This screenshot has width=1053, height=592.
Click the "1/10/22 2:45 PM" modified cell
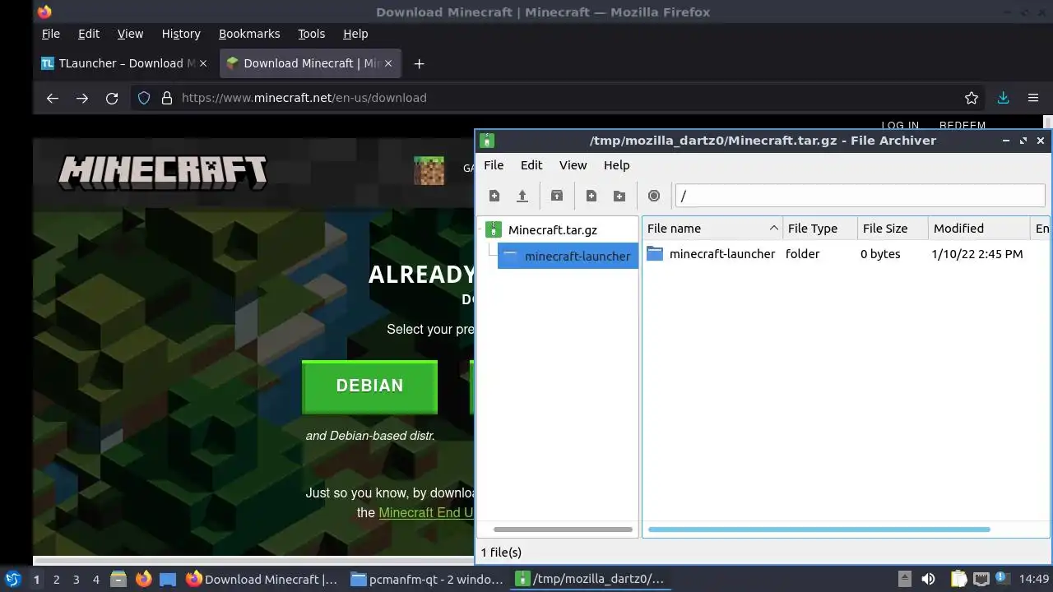(x=977, y=254)
